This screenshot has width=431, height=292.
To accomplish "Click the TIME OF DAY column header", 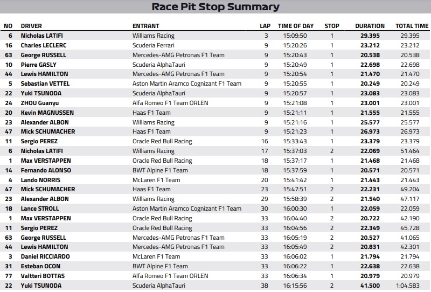I will pyautogui.click(x=295, y=26).
